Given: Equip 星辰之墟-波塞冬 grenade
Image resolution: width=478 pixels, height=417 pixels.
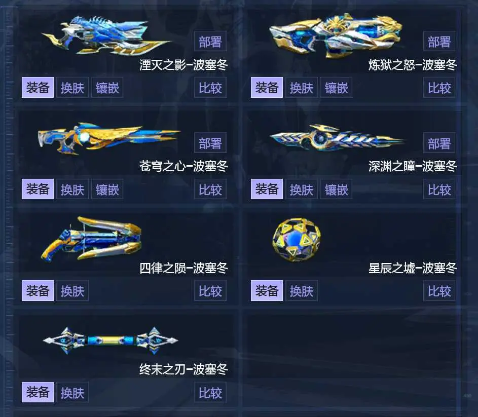Looking at the screenshot, I should (x=267, y=290).
